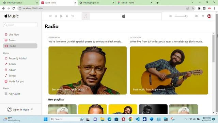
Task: Open the account profile icon
Action: (209, 16)
